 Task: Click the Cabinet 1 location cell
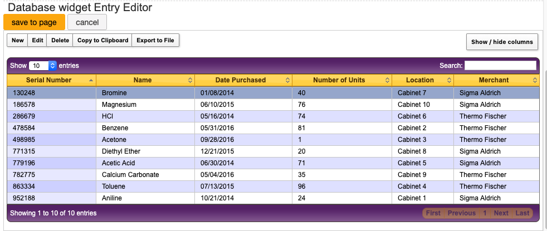[x=423, y=198]
